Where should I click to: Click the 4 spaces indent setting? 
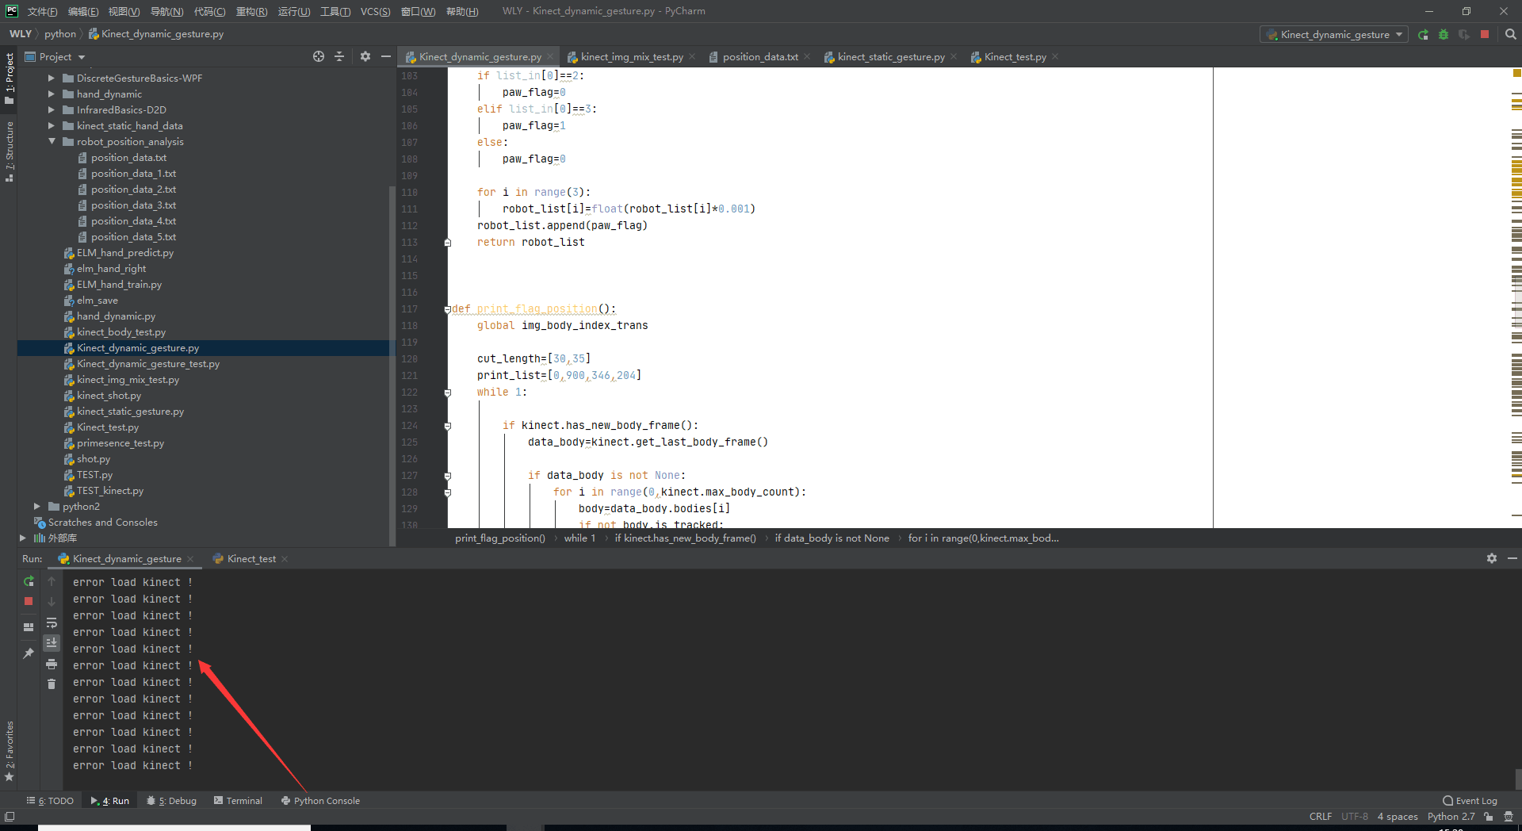[x=1397, y=817]
